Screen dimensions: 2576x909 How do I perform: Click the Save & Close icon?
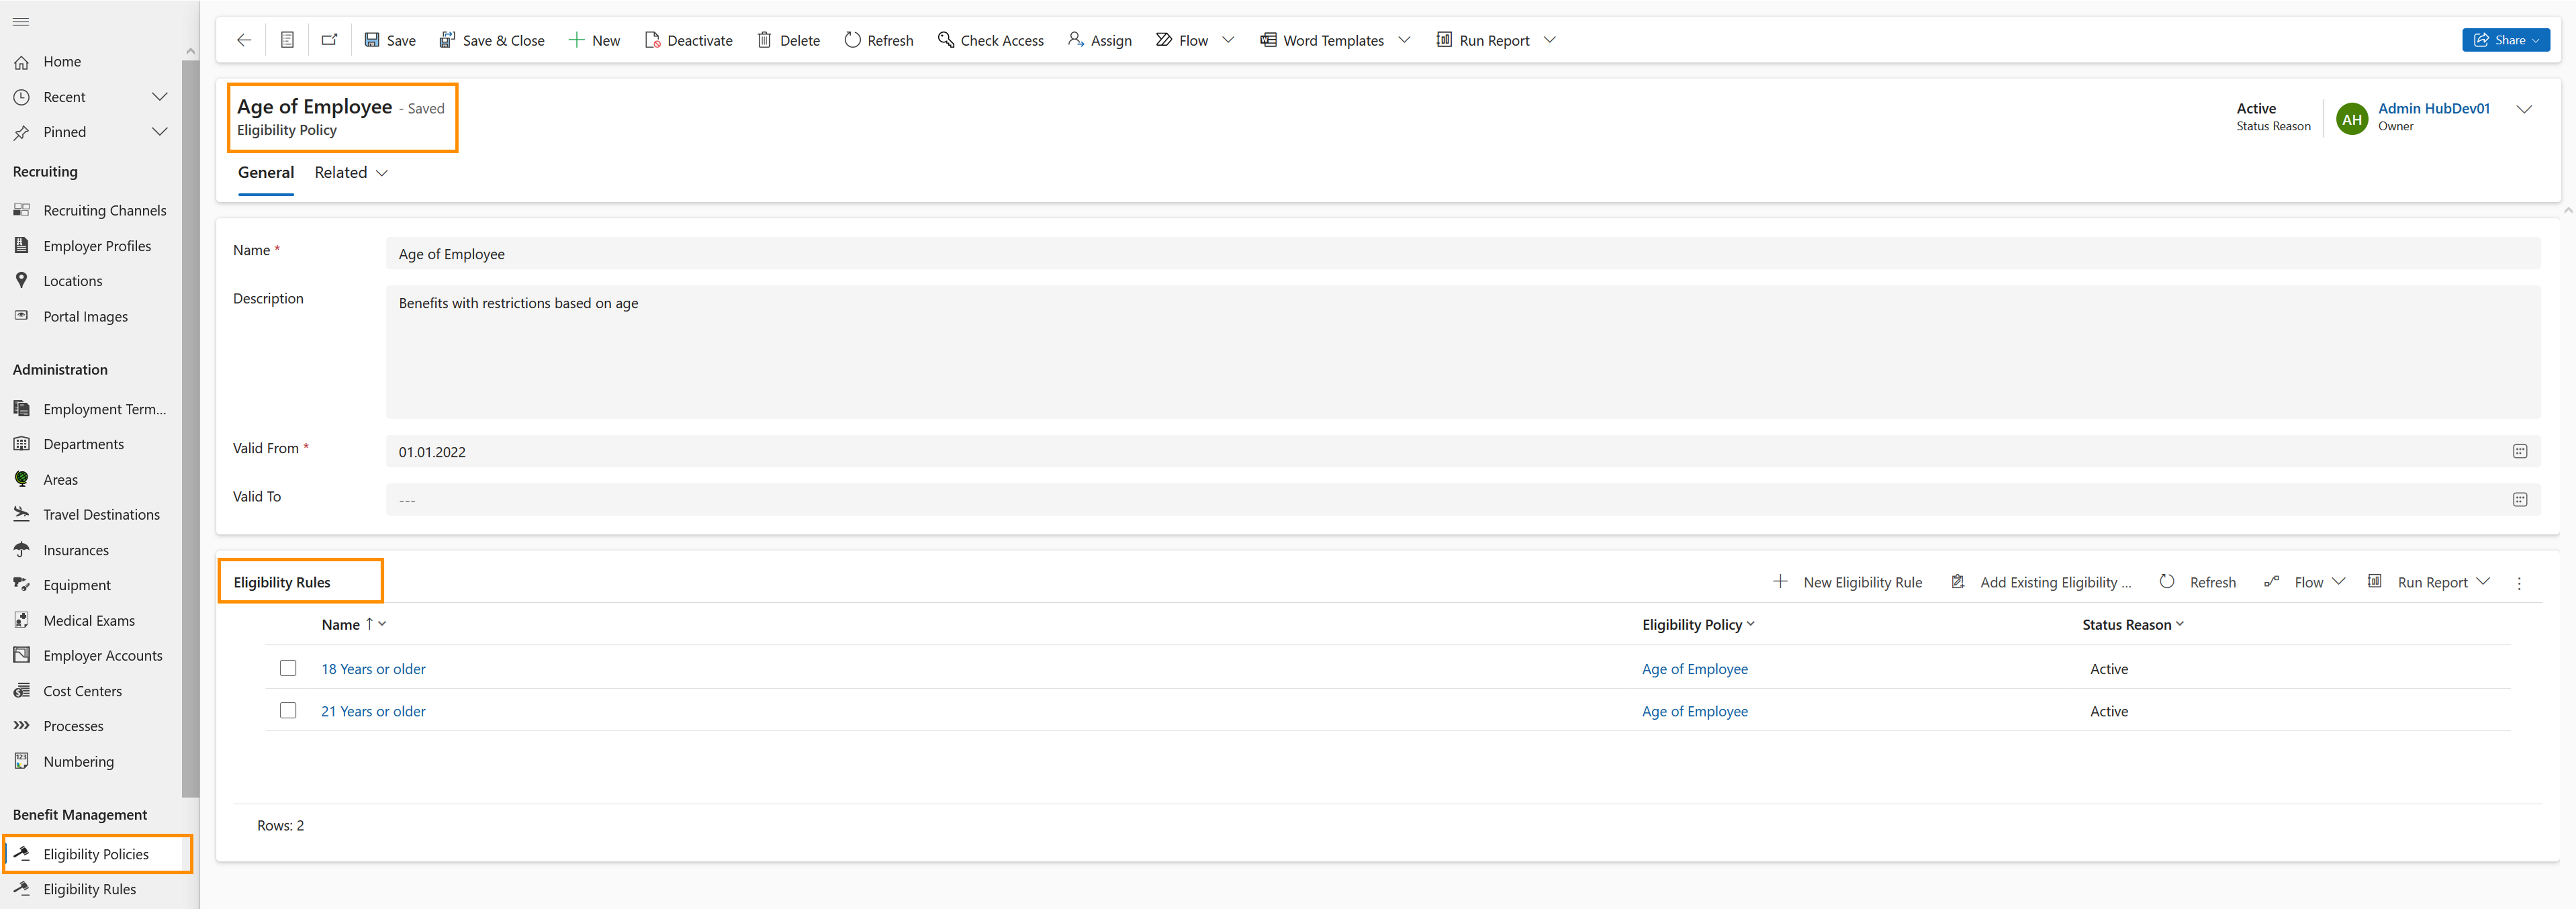point(446,40)
